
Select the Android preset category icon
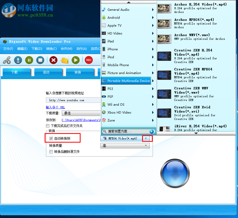tap(104, 17)
